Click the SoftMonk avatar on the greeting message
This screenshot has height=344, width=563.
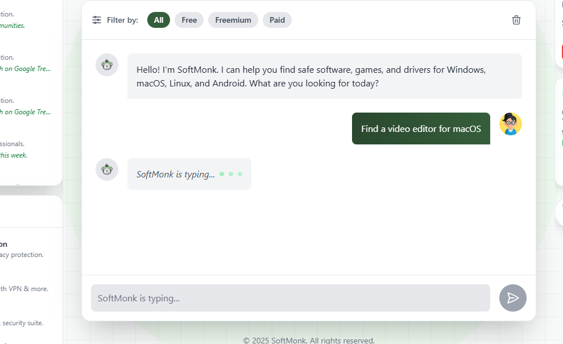click(x=107, y=65)
